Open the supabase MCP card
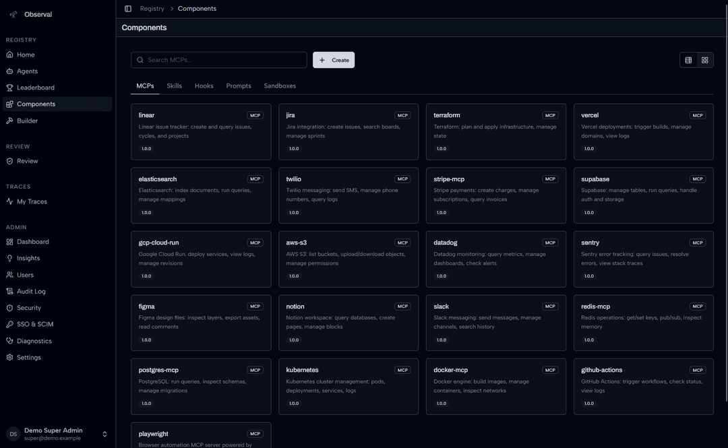 644,195
